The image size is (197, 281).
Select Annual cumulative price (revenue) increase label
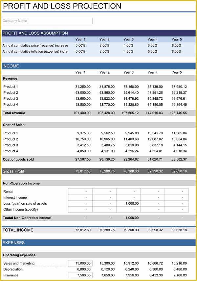coord(35,45)
